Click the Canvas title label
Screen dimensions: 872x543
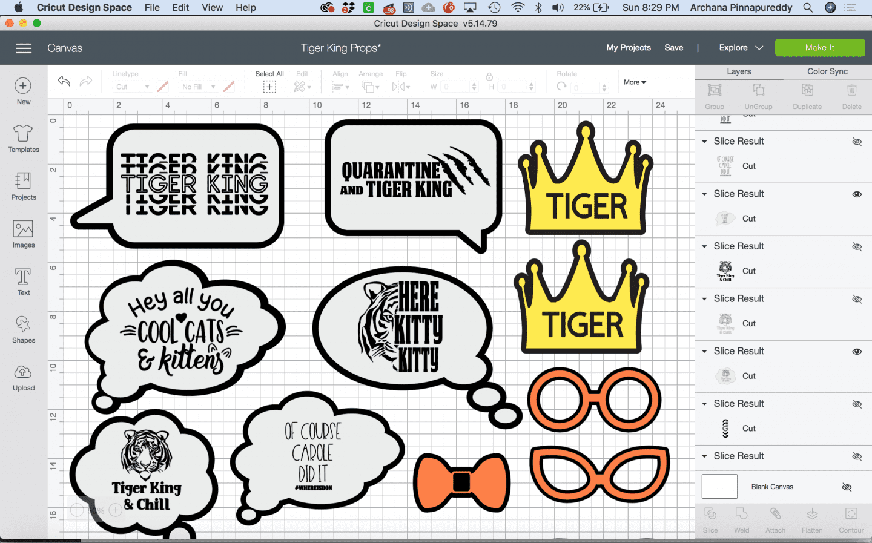pyautogui.click(x=65, y=48)
